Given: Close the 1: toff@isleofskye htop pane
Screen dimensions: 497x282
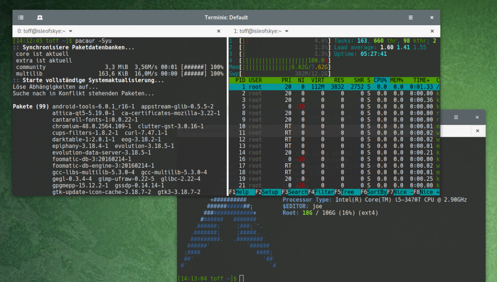Looking at the screenshot, I should pyautogui.click(x=432, y=31).
